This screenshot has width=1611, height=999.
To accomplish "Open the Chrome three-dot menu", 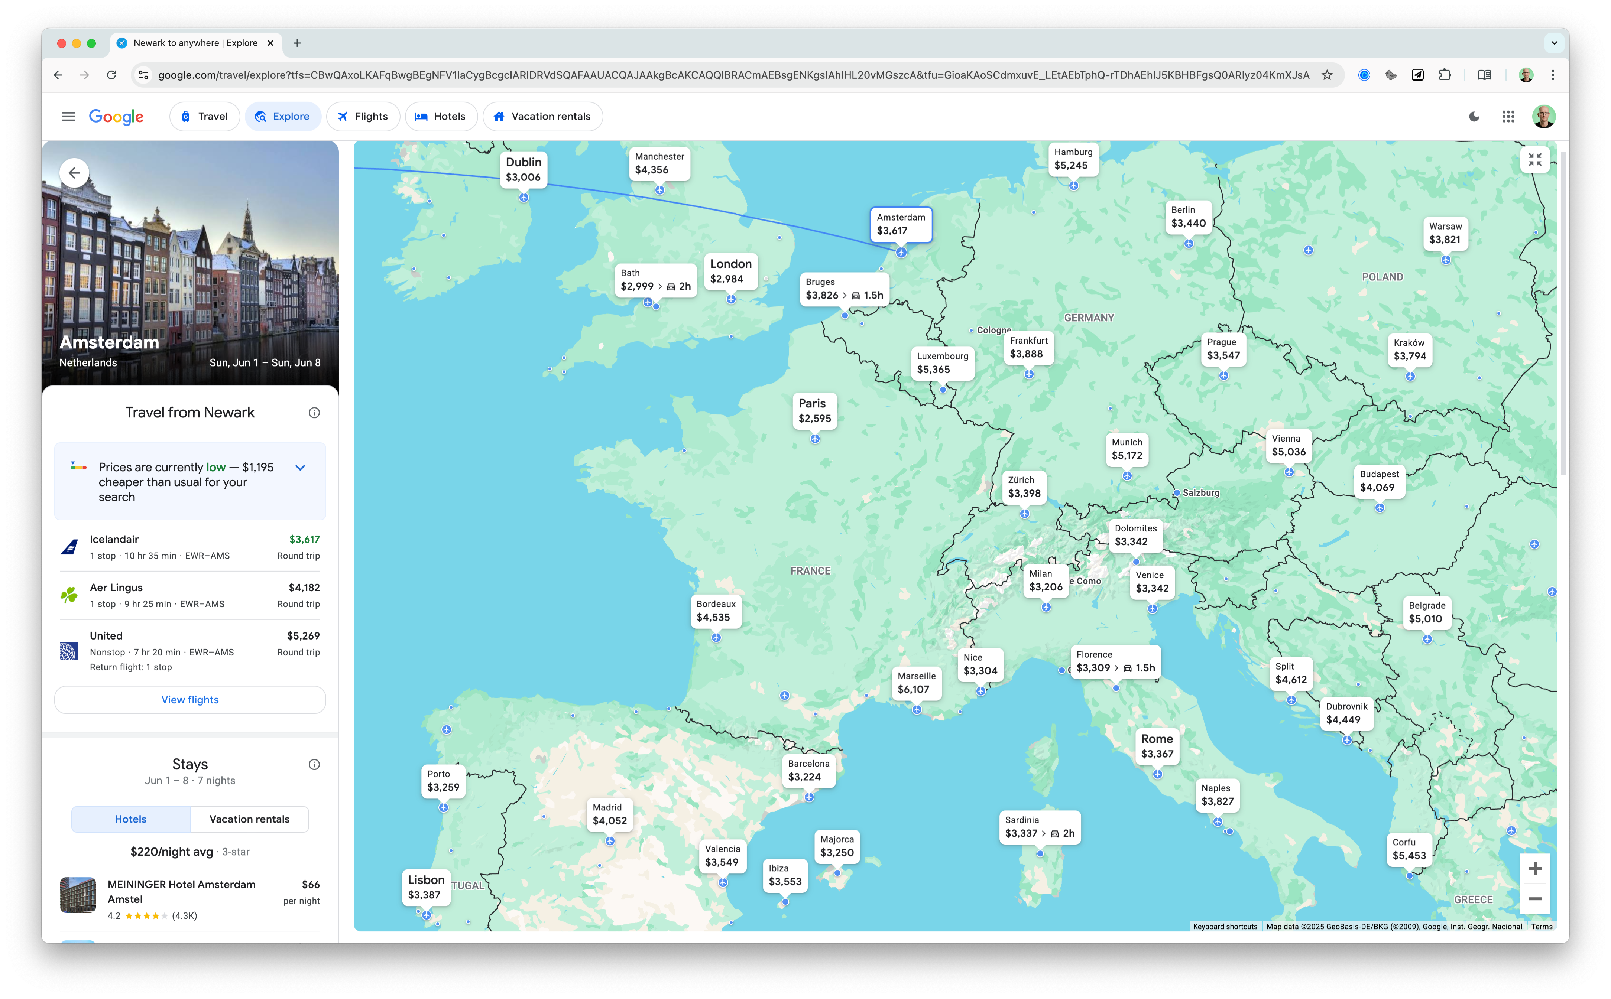I will coord(1553,75).
